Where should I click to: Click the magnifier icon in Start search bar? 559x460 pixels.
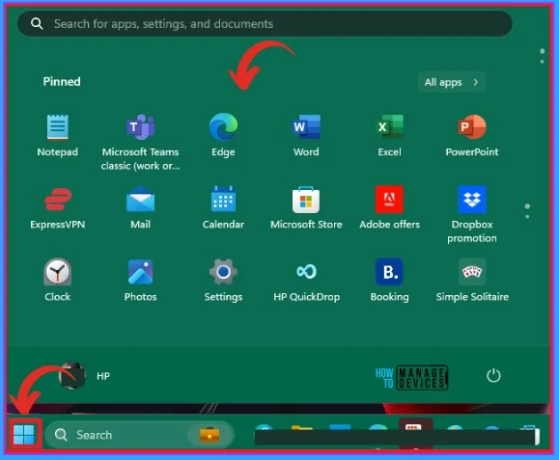[37, 24]
